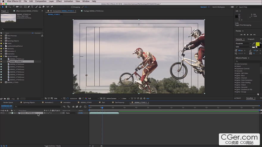The height and width of the screenshot is (147, 262).
Task: Expand the Distort effects category
Action: (x=235, y=66)
